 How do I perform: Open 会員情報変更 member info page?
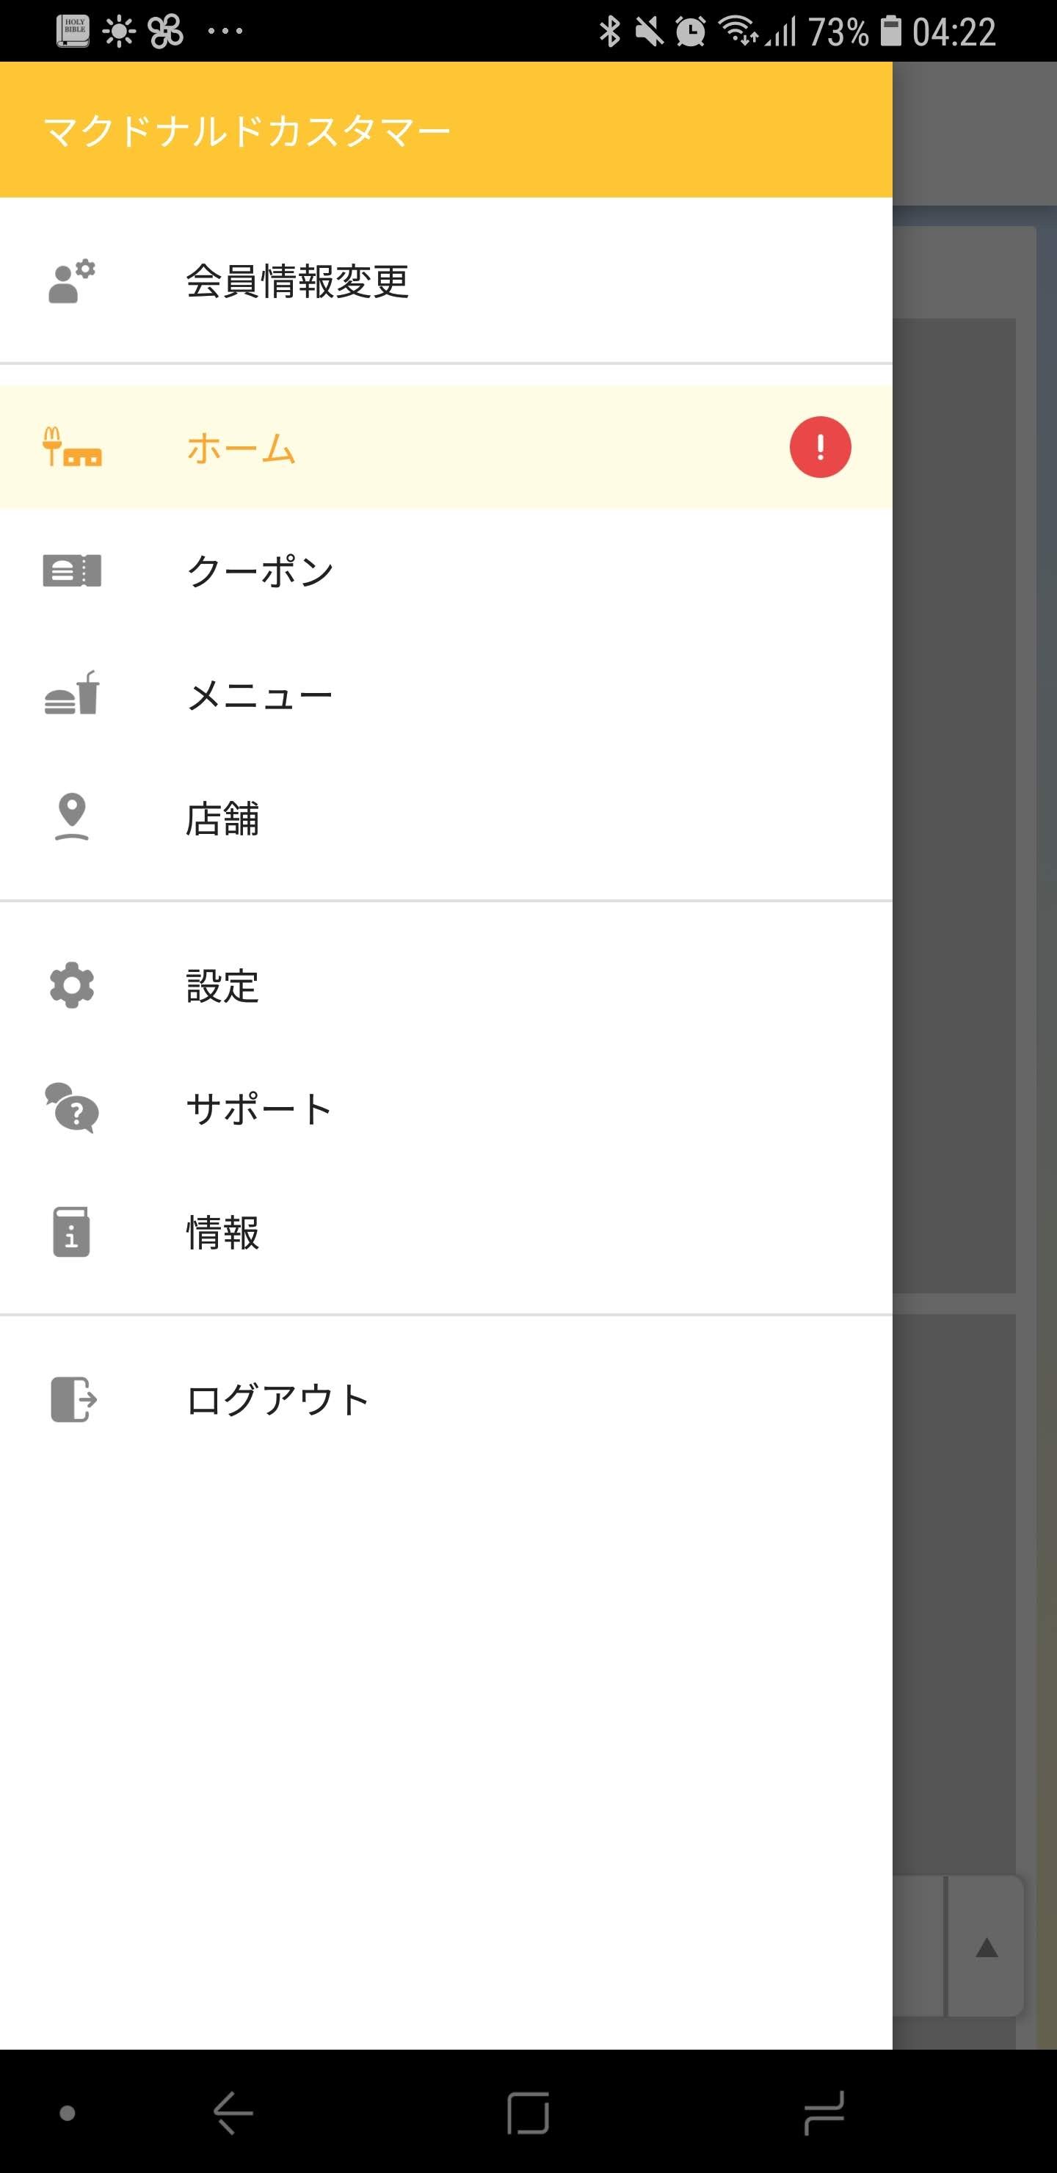[297, 281]
